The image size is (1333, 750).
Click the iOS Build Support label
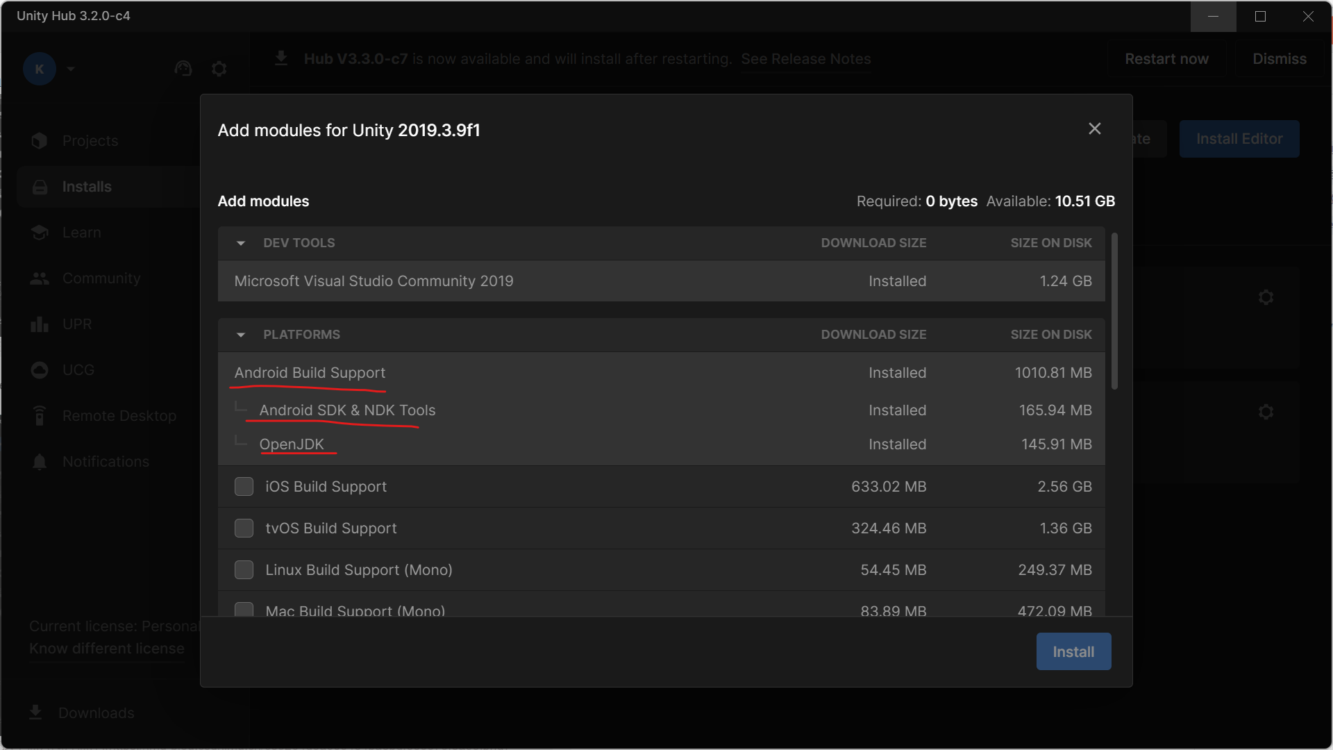click(326, 487)
